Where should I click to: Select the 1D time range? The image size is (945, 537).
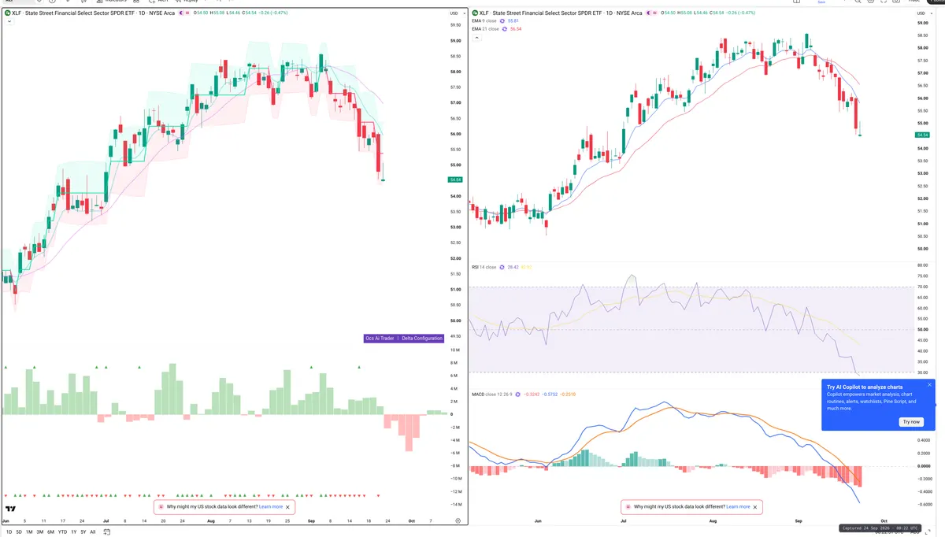9,531
